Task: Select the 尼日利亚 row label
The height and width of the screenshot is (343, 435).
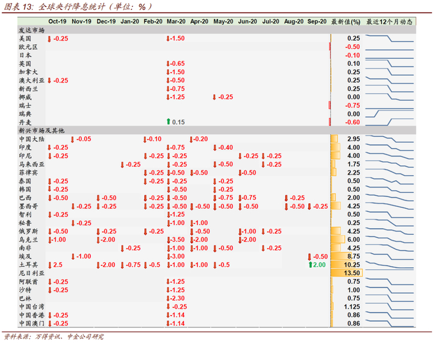Action: point(32,273)
